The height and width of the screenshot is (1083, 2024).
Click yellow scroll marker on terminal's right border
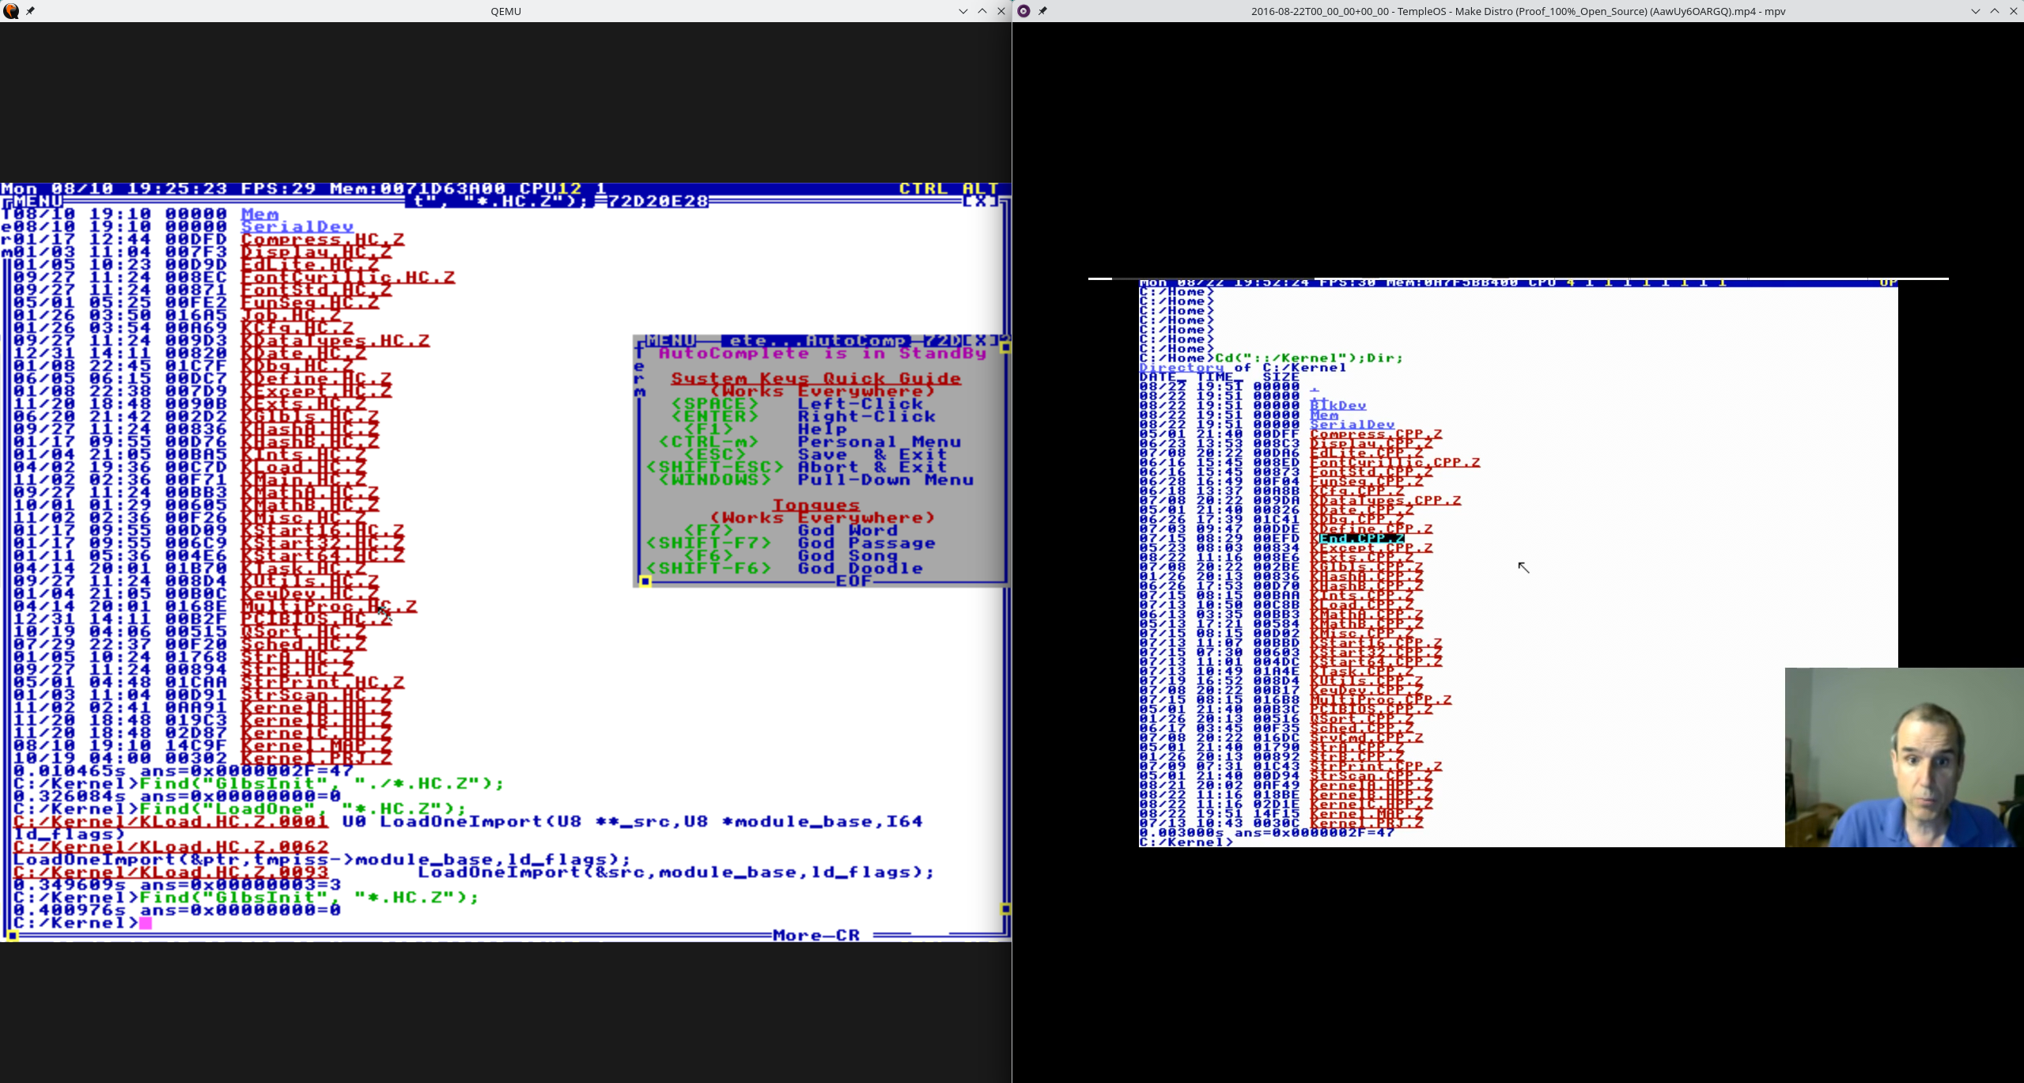[1005, 910]
